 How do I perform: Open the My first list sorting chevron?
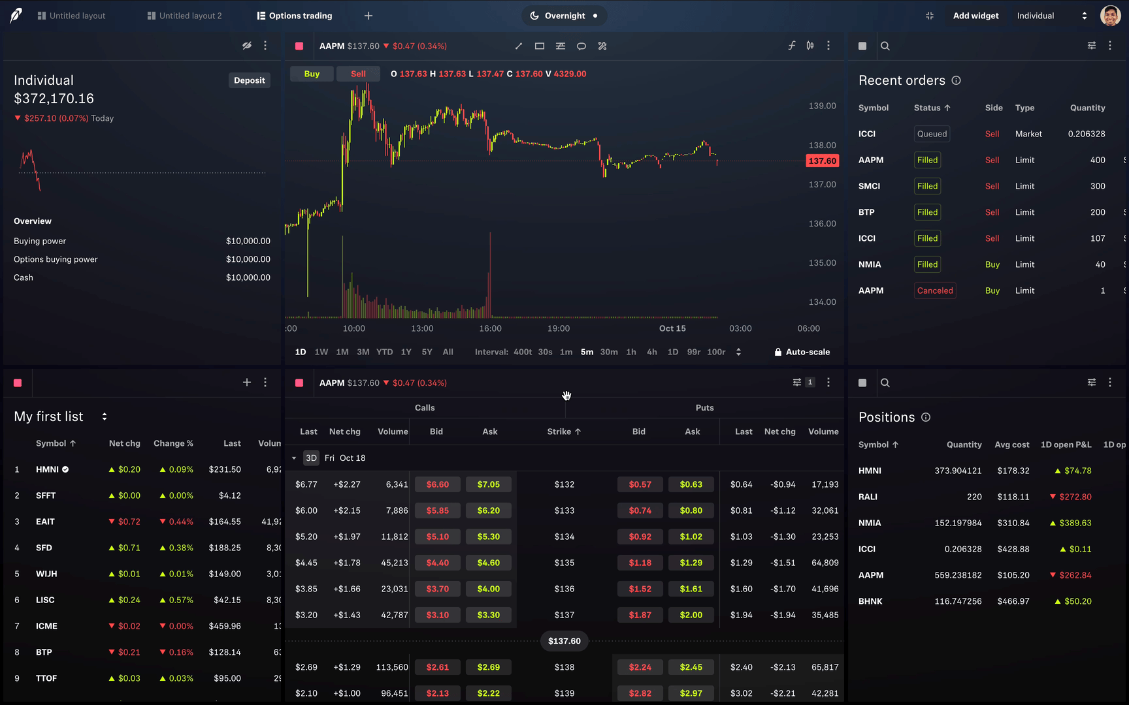tap(104, 416)
